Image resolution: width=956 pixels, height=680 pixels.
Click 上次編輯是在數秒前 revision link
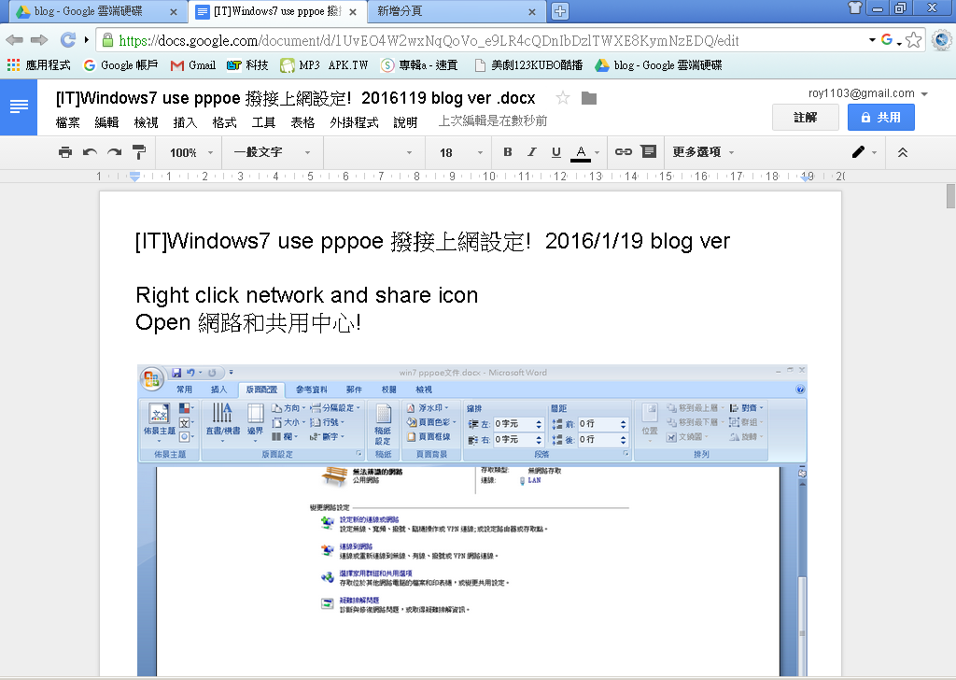pos(493,120)
